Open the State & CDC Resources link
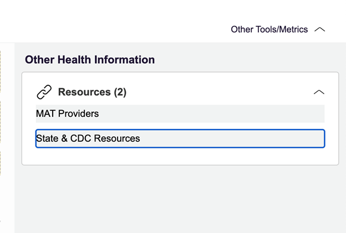 coord(88,138)
